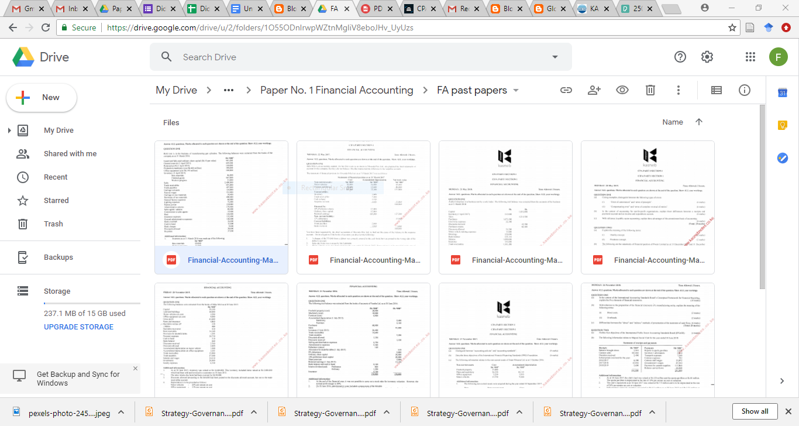Expand the FA past papers breadcrumb dropdown
This screenshot has height=426, width=799.
(x=515, y=90)
